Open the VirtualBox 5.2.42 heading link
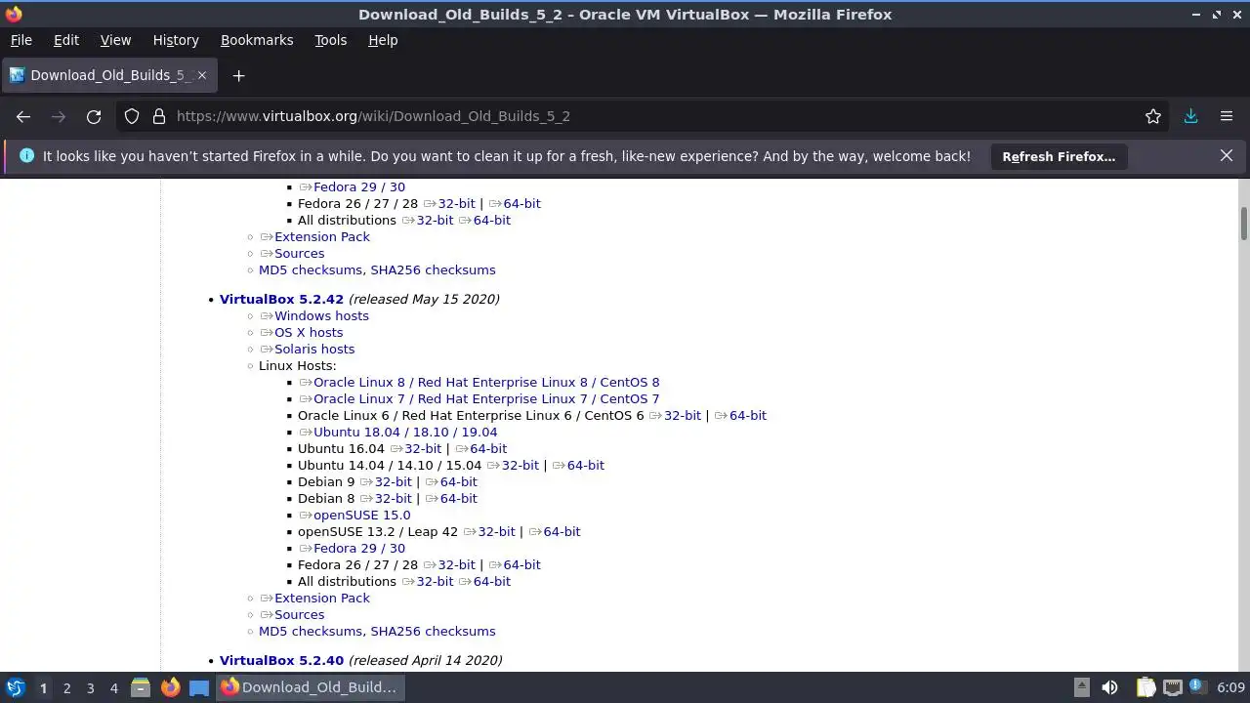Screen dimensions: 1250x703 (281, 299)
